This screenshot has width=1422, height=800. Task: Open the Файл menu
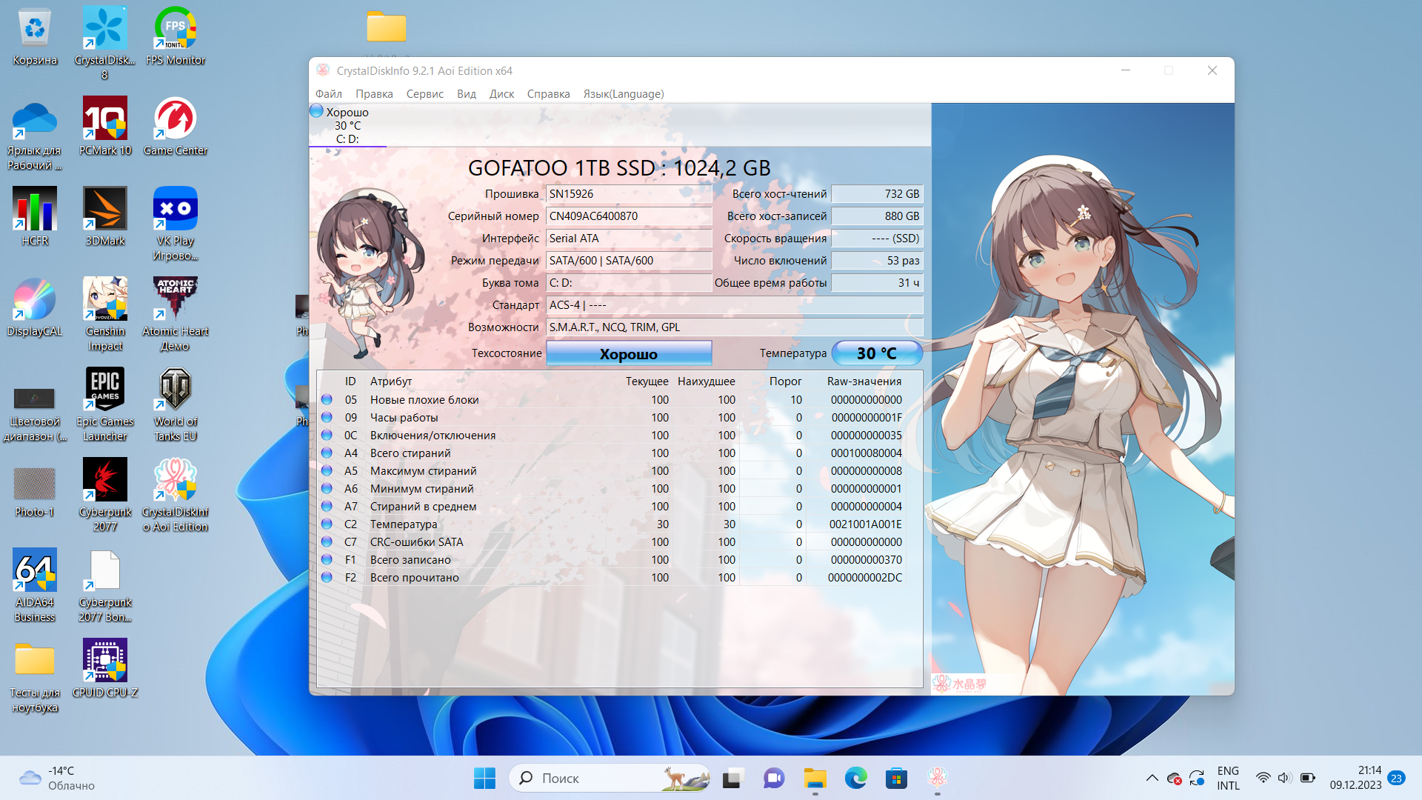(x=328, y=94)
